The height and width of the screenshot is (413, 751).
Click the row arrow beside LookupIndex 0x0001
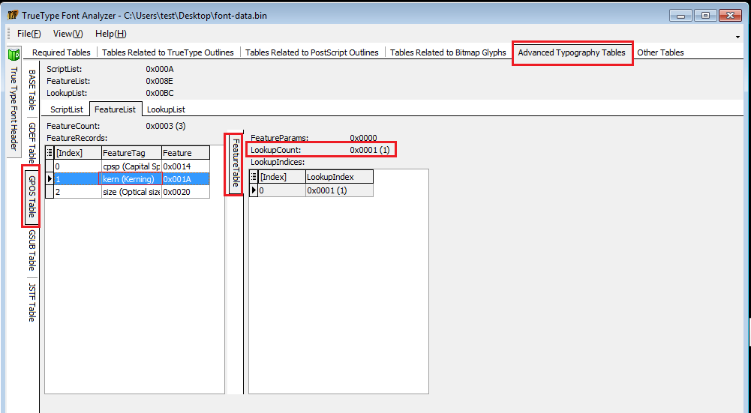click(x=254, y=190)
